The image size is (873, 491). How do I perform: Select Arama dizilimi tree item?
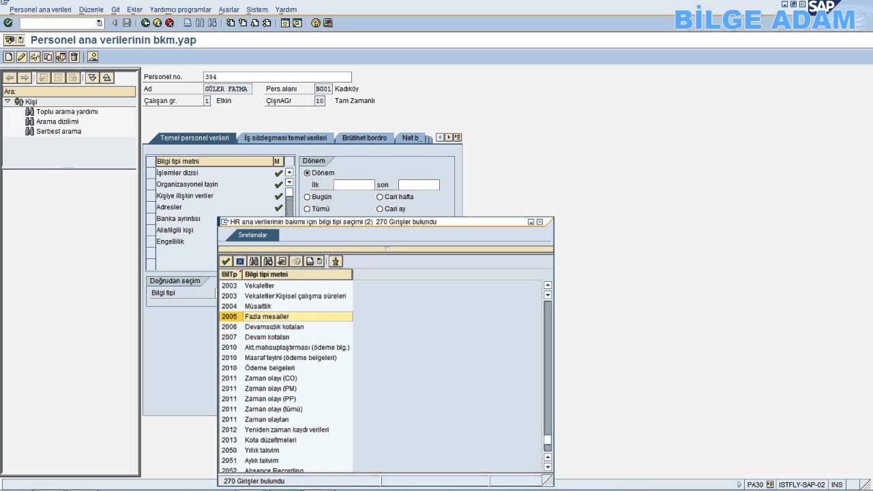[57, 121]
